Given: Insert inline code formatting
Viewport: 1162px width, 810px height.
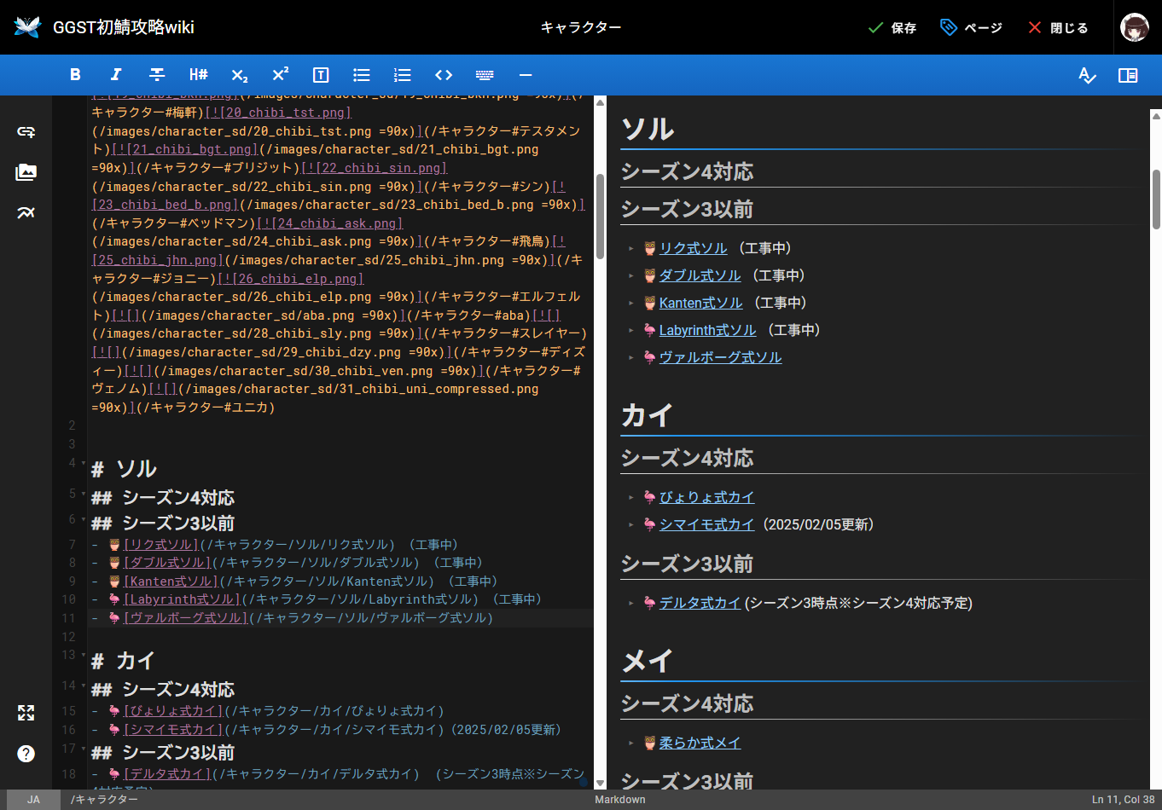Looking at the screenshot, I should coord(444,75).
